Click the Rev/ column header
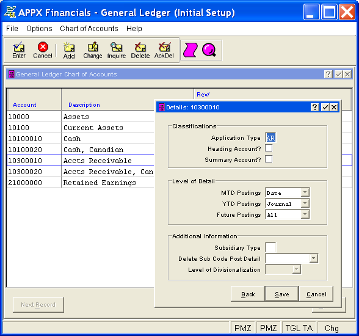The image size is (359, 336). (x=203, y=94)
